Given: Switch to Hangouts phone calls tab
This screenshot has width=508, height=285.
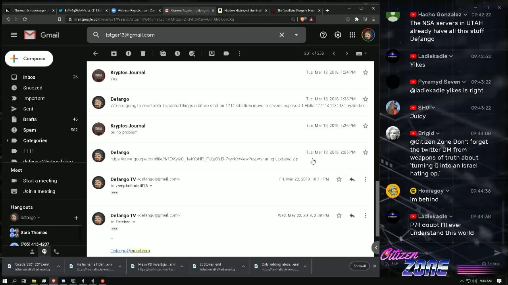Looking at the screenshot, I should 56,252.
